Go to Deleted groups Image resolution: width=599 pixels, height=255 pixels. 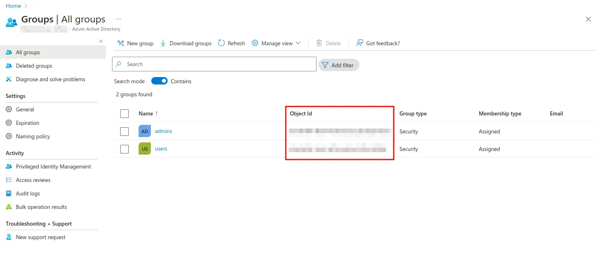click(x=34, y=66)
